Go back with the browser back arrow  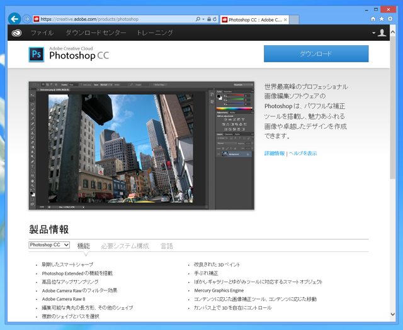pyautogui.click(x=14, y=19)
